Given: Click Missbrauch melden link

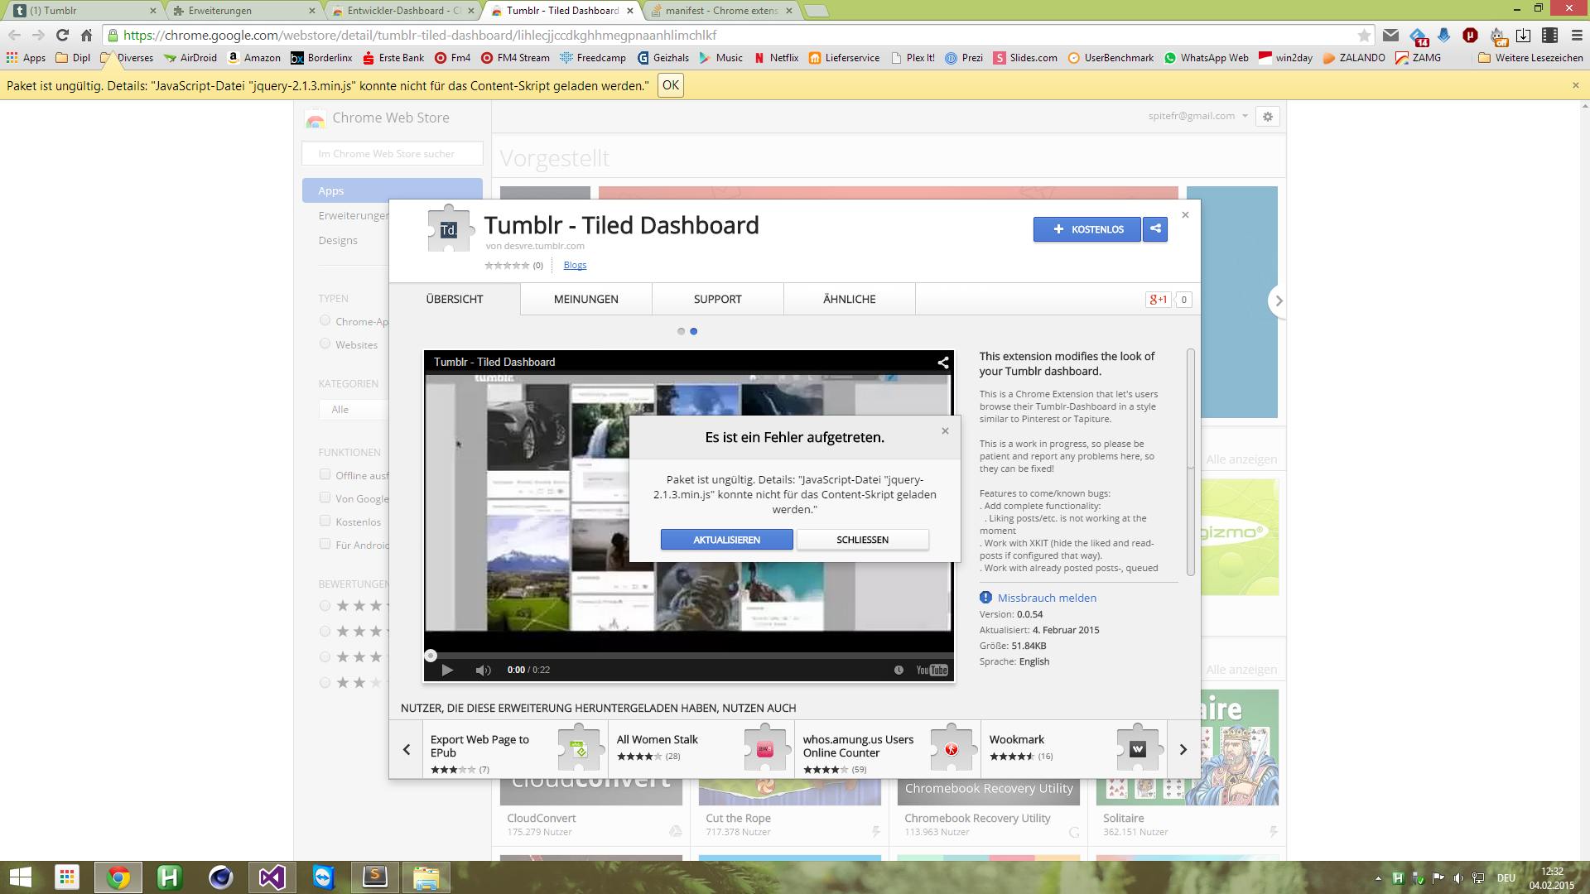Looking at the screenshot, I should (1047, 598).
